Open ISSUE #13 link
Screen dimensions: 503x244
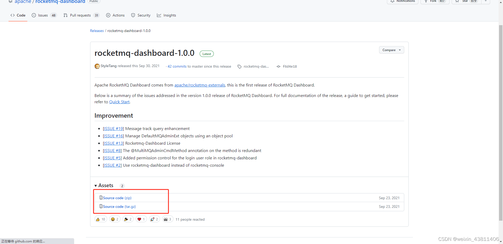pyautogui.click(x=113, y=143)
